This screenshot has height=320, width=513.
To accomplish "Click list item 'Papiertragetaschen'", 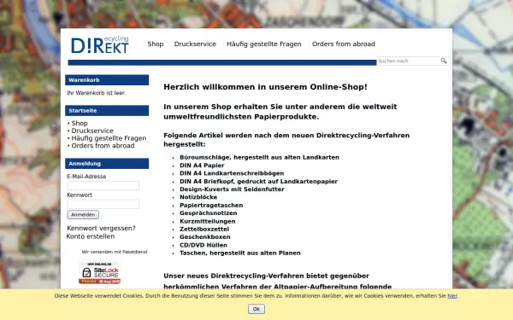I will pos(211,205).
